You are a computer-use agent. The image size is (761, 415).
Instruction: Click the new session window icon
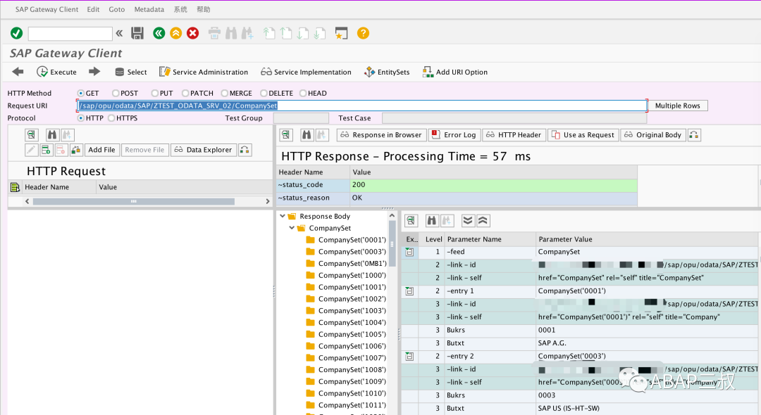341,33
